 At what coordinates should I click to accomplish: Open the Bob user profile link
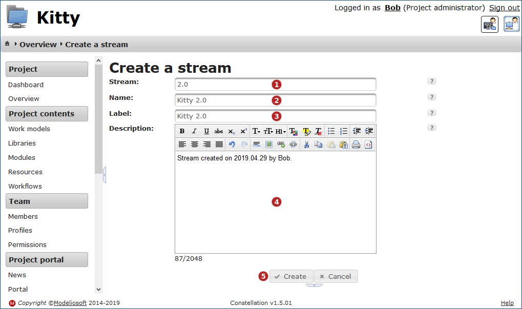pyautogui.click(x=392, y=8)
